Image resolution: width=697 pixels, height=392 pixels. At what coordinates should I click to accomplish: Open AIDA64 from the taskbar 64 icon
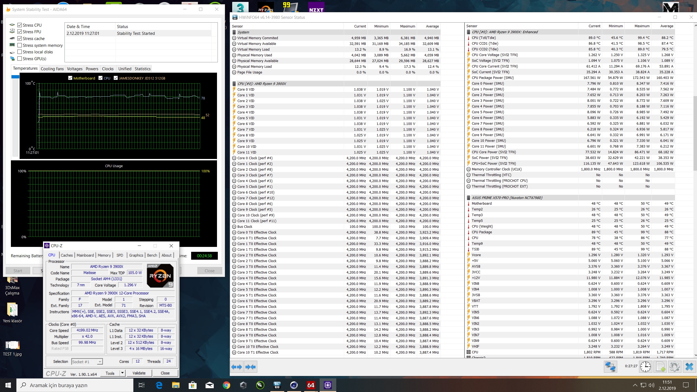[x=311, y=385]
